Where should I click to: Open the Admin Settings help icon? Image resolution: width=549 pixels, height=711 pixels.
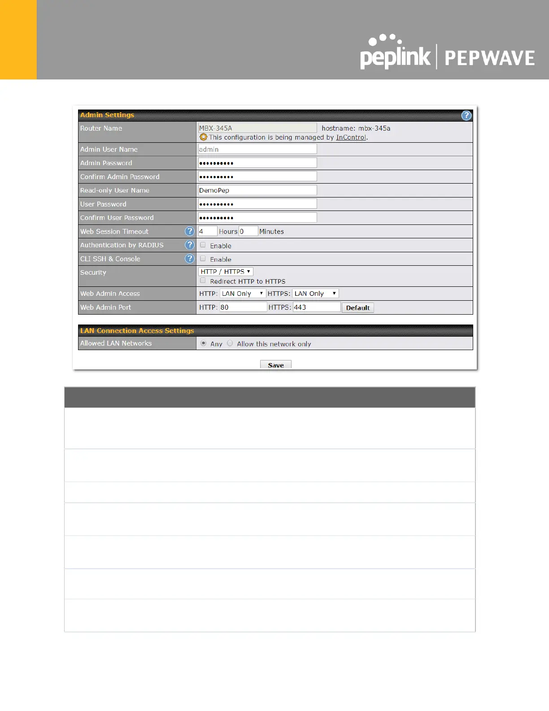click(466, 116)
